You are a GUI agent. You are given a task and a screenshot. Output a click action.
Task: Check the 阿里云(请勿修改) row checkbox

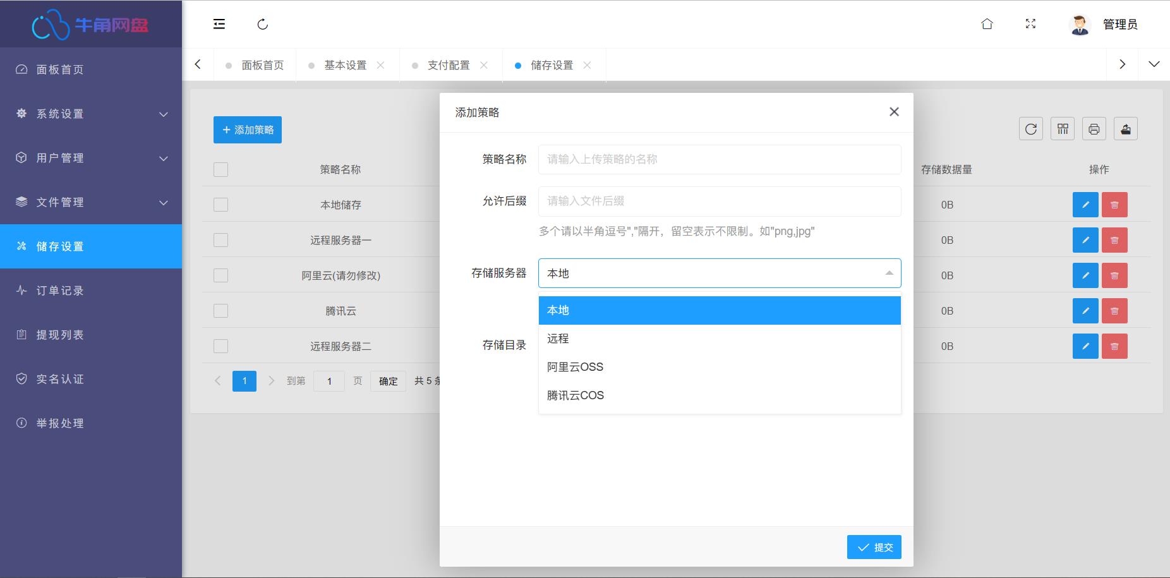pyautogui.click(x=220, y=275)
